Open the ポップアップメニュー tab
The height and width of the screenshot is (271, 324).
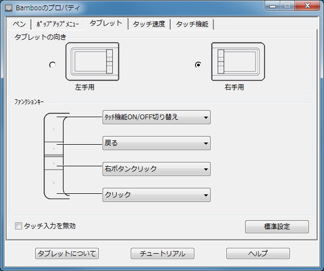(x=58, y=24)
